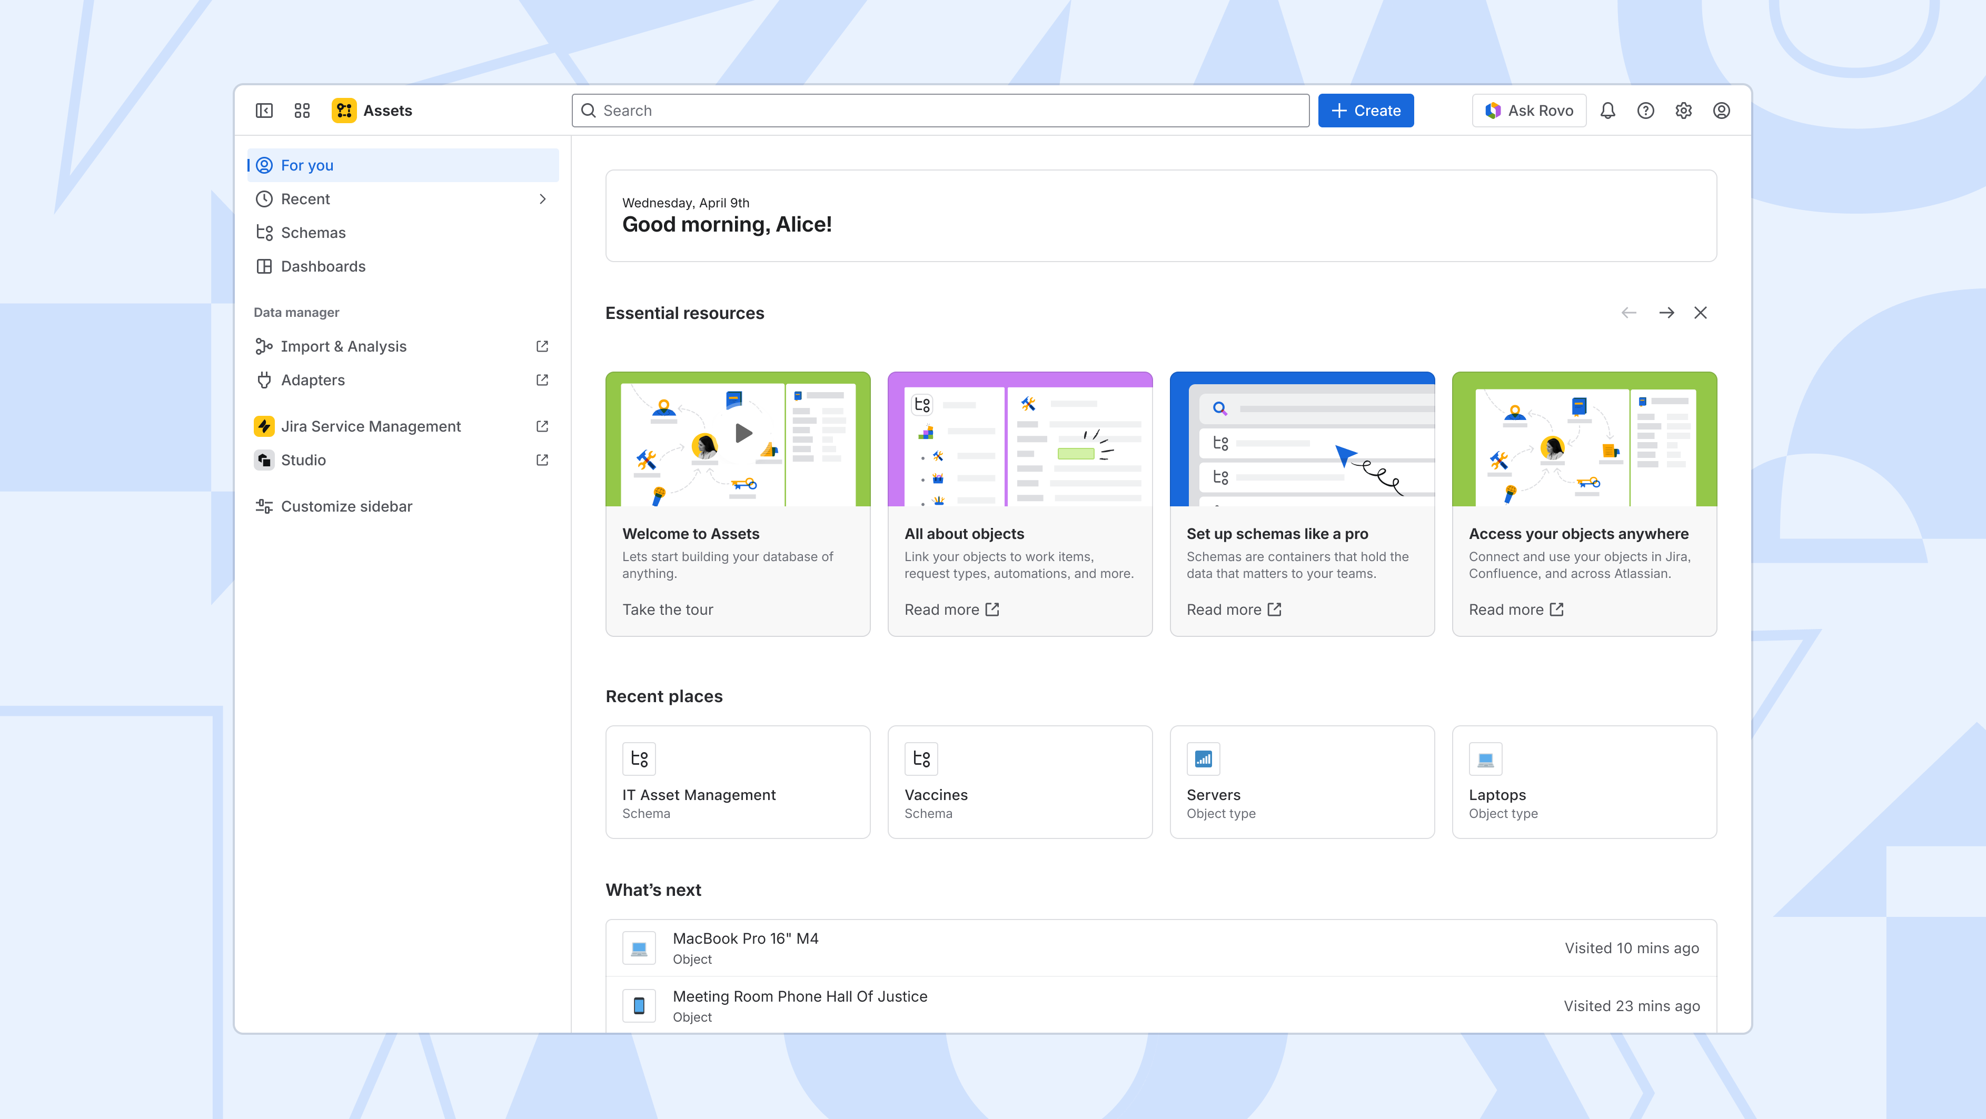1986x1119 pixels.
Task: Show next Essential resources with right arrow
Action: (1667, 313)
